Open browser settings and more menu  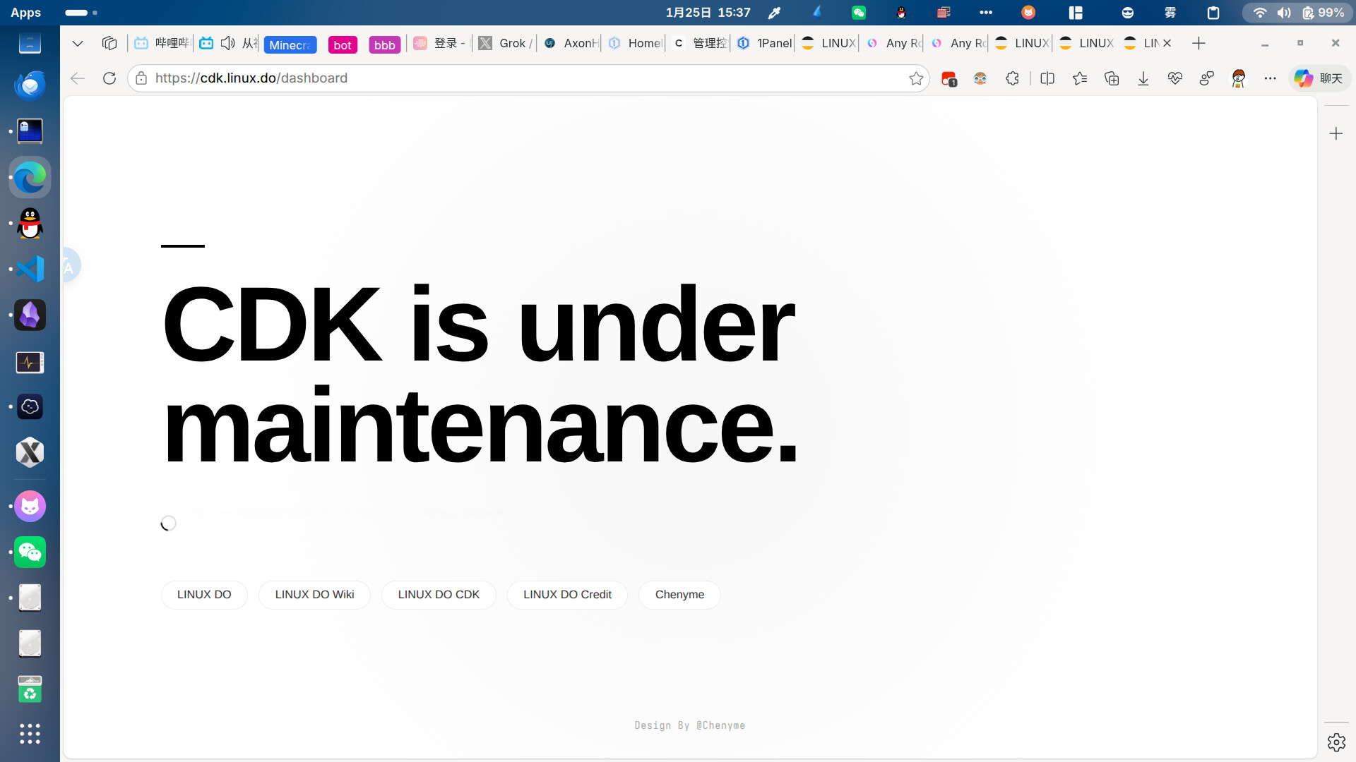(x=1270, y=78)
